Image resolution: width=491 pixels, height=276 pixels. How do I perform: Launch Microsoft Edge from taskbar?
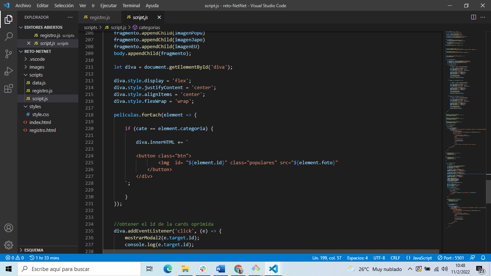168,269
